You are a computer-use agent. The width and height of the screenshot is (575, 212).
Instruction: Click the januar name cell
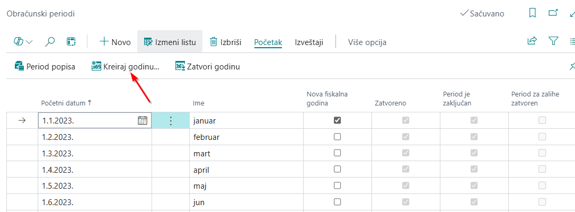[x=246, y=120]
